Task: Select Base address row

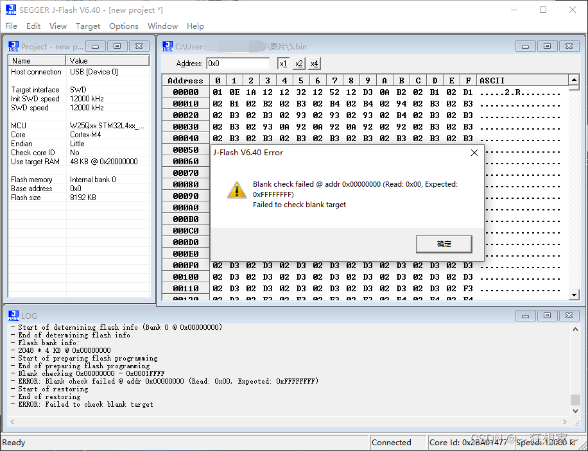Action: tap(79, 189)
